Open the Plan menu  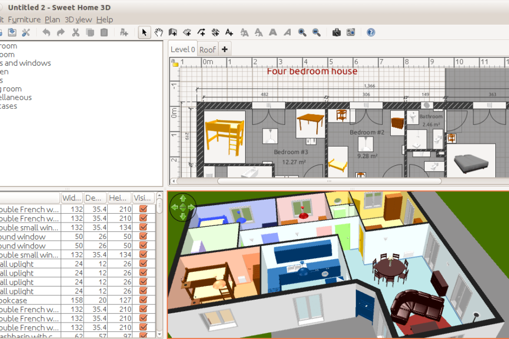click(x=52, y=20)
